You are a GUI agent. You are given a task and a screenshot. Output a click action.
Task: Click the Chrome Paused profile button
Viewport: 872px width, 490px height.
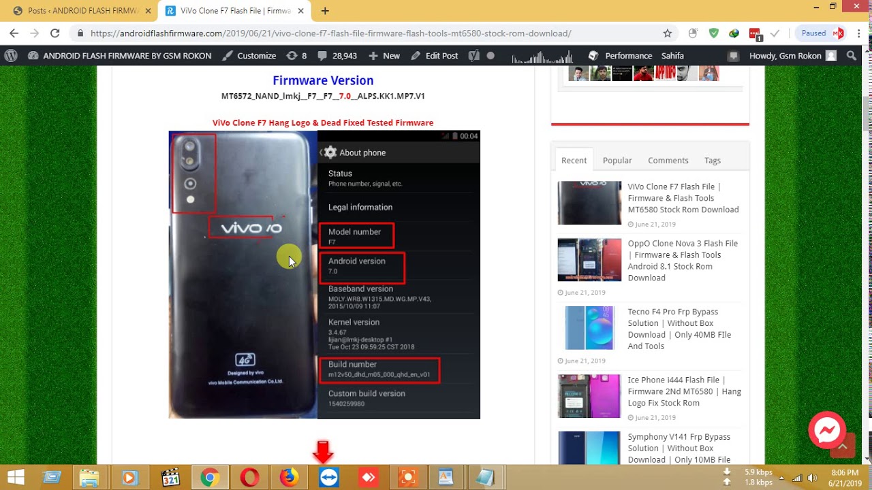click(x=820, y=33)
